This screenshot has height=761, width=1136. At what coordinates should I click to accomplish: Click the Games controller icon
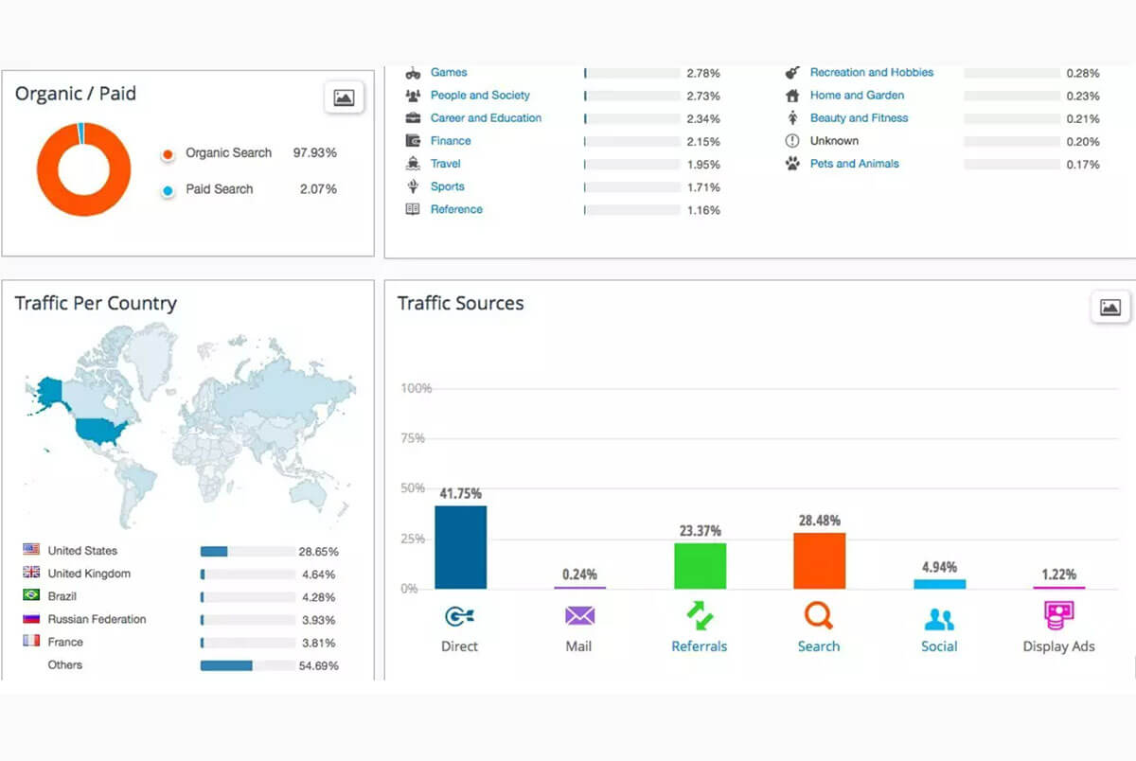pos(413,72)
